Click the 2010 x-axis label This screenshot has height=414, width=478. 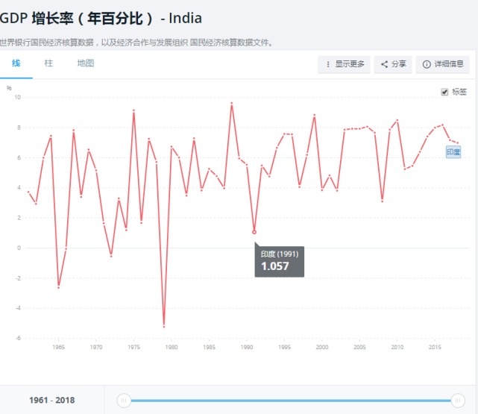pos(397,347)
